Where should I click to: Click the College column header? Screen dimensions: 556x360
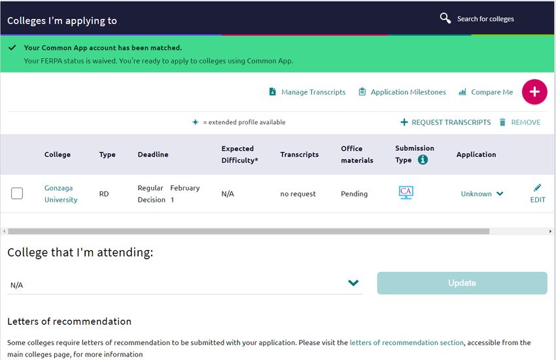click(x=58, y=154)
